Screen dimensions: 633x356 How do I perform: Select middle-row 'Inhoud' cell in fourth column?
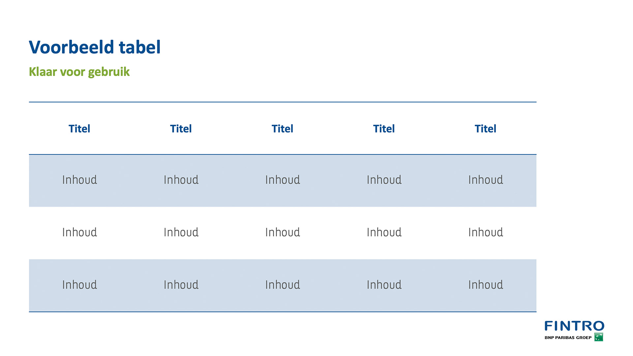(x=384, y=232)
